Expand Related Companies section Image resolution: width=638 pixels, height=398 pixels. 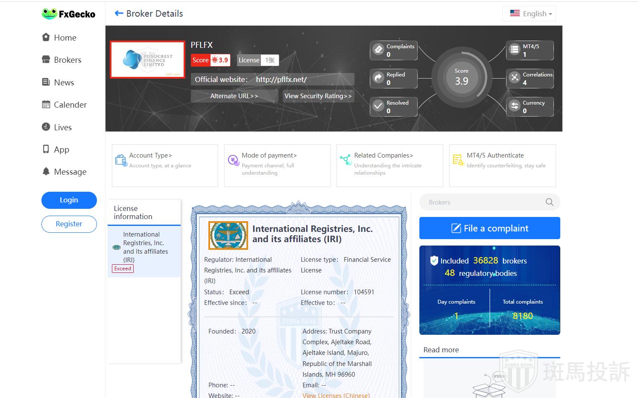click(383, 155)
